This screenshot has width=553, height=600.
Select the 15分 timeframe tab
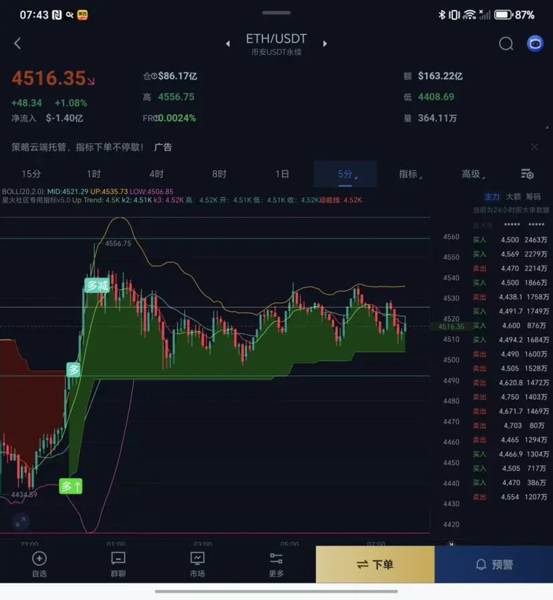pos(31,174)
